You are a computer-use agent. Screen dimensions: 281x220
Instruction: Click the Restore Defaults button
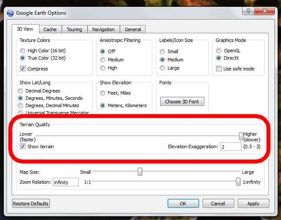(x=31, y=204)
